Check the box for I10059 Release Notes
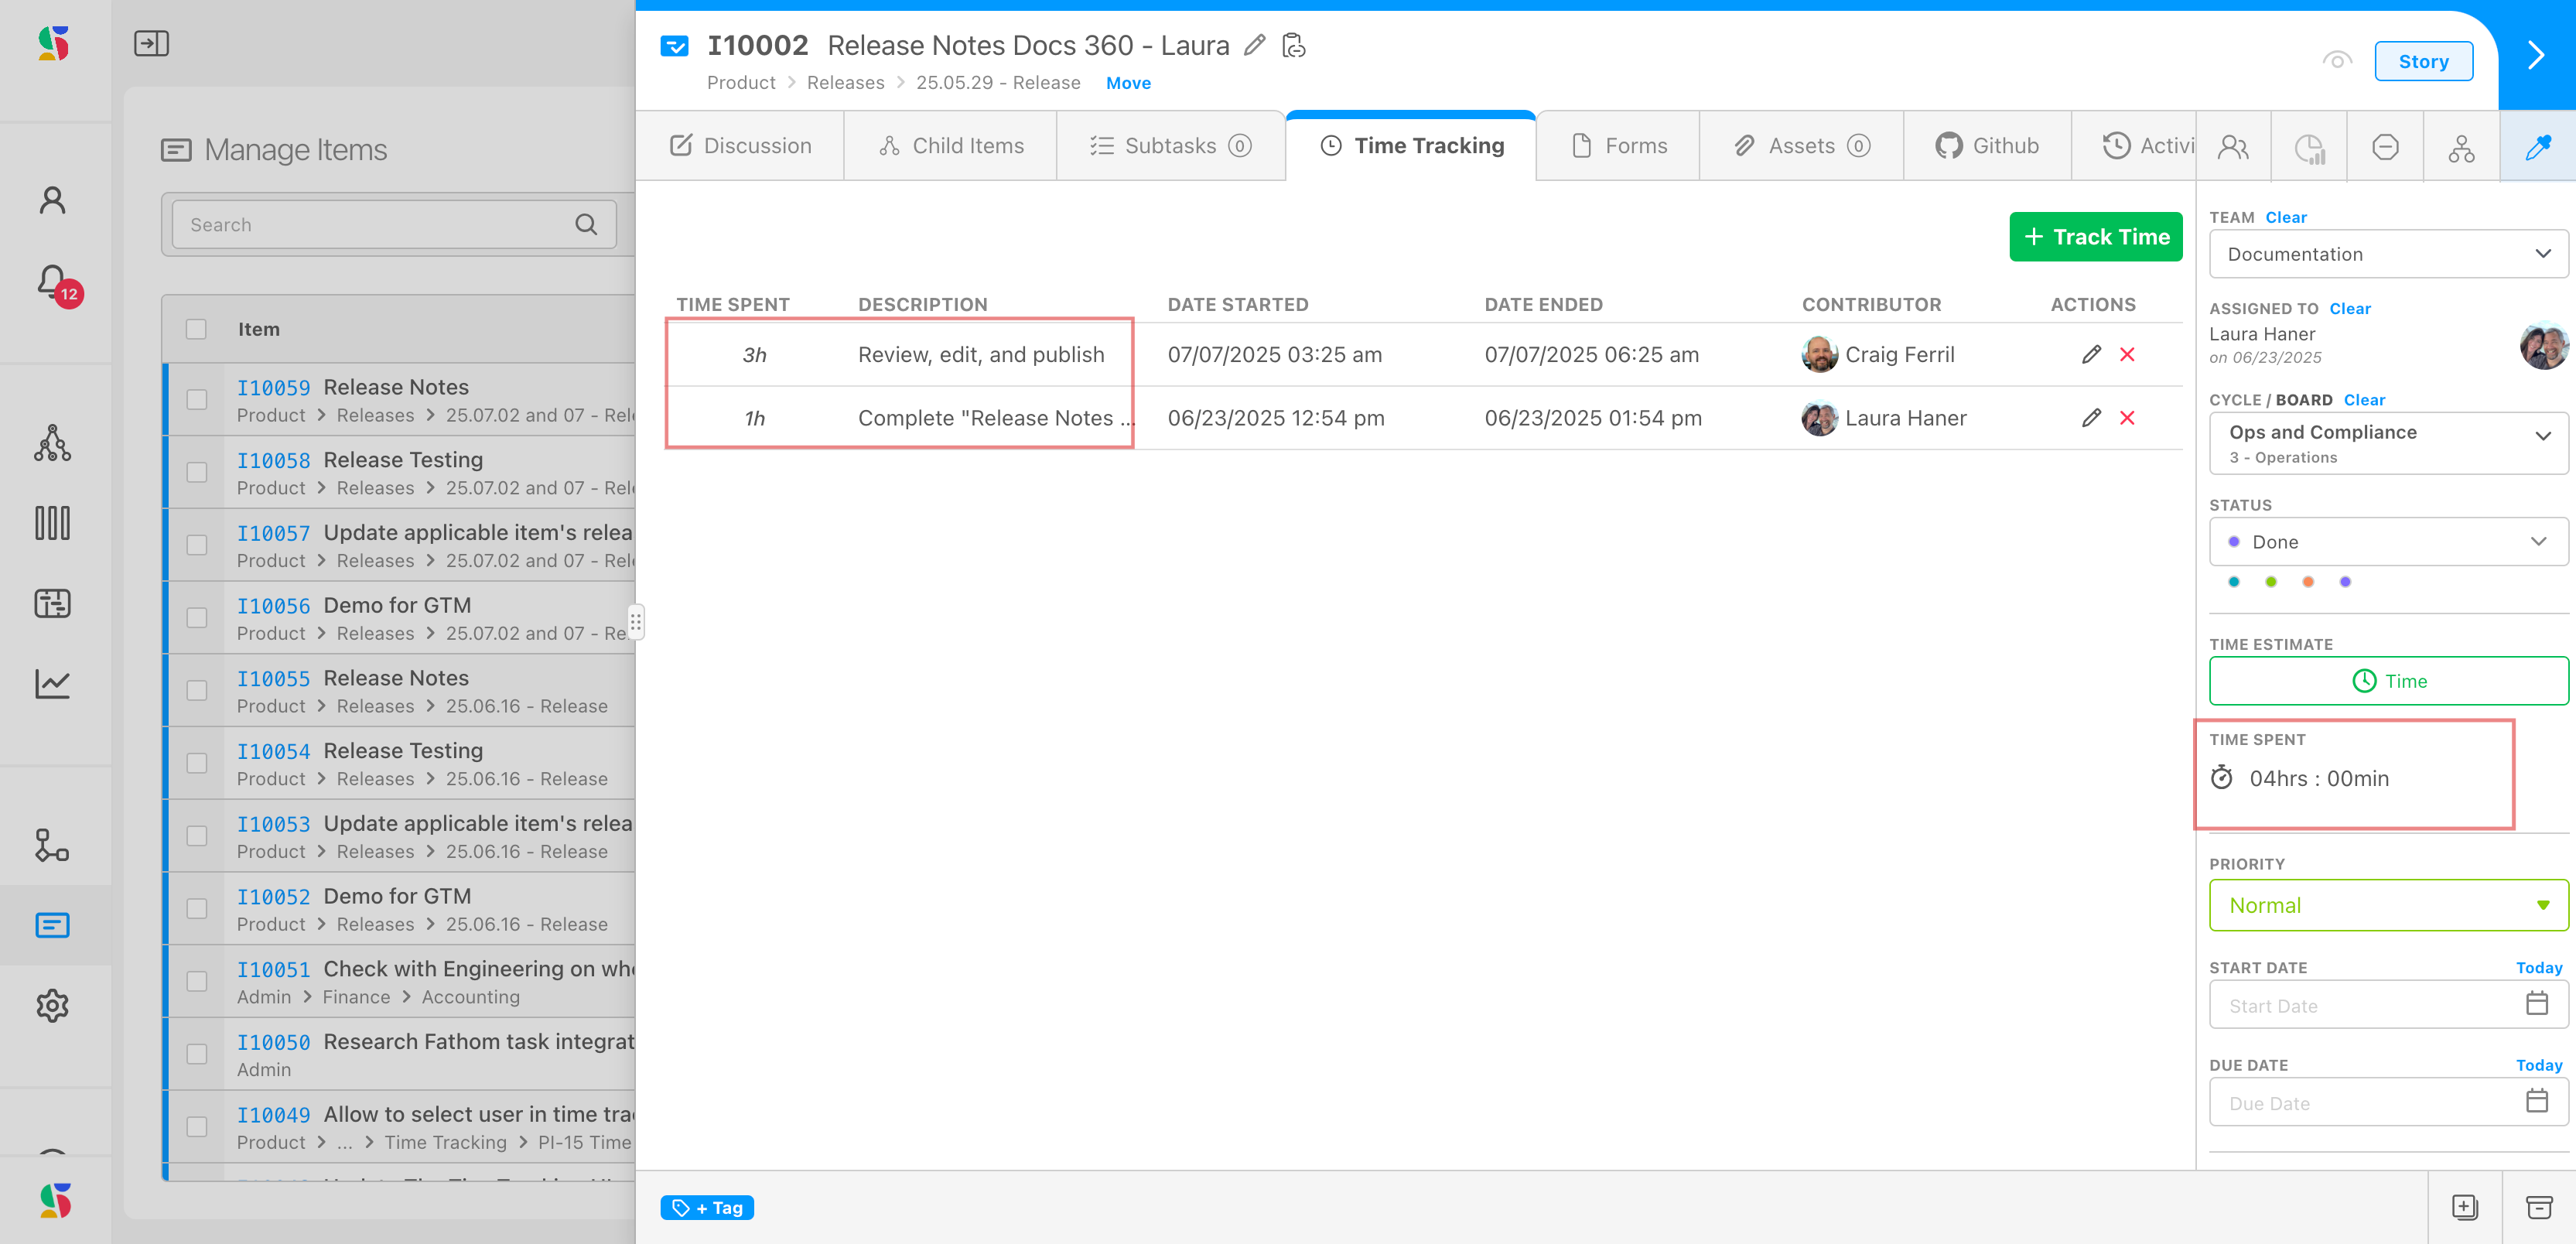2576x1244 pixels. pyautogui.click(x=197, y=399)
